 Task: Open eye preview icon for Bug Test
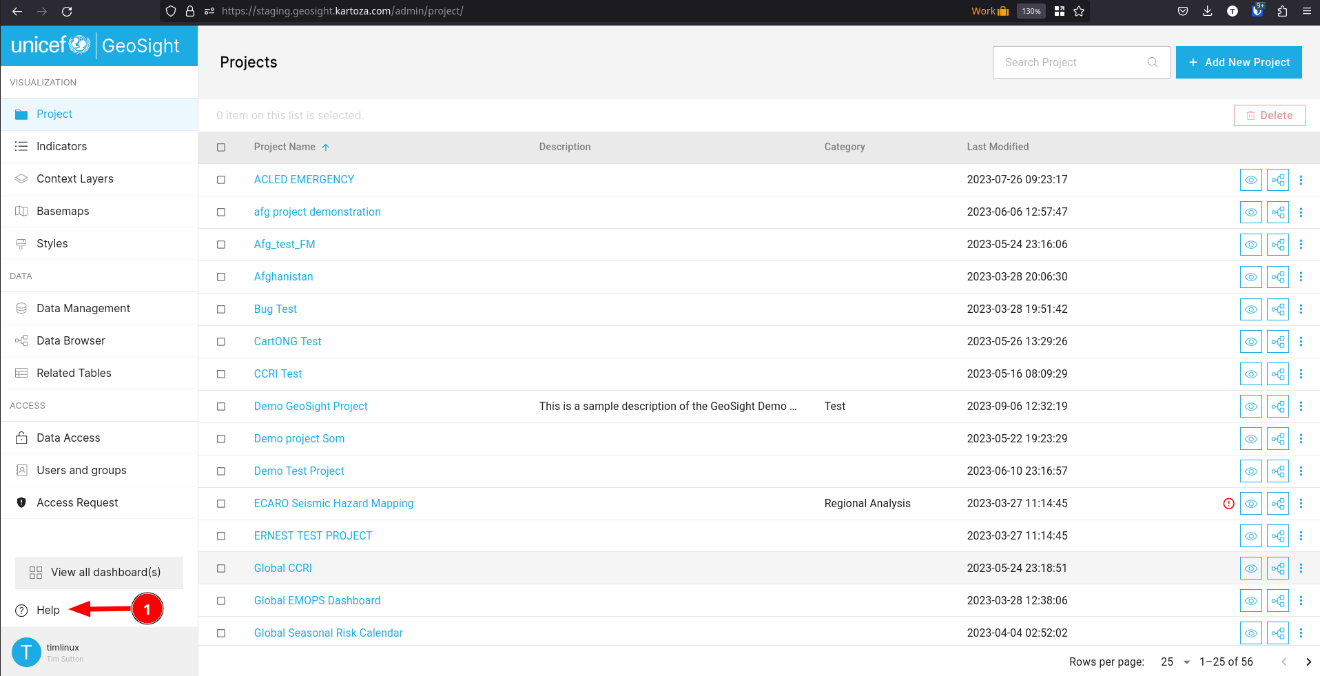pyautogui.click(x=1250, y=309)
